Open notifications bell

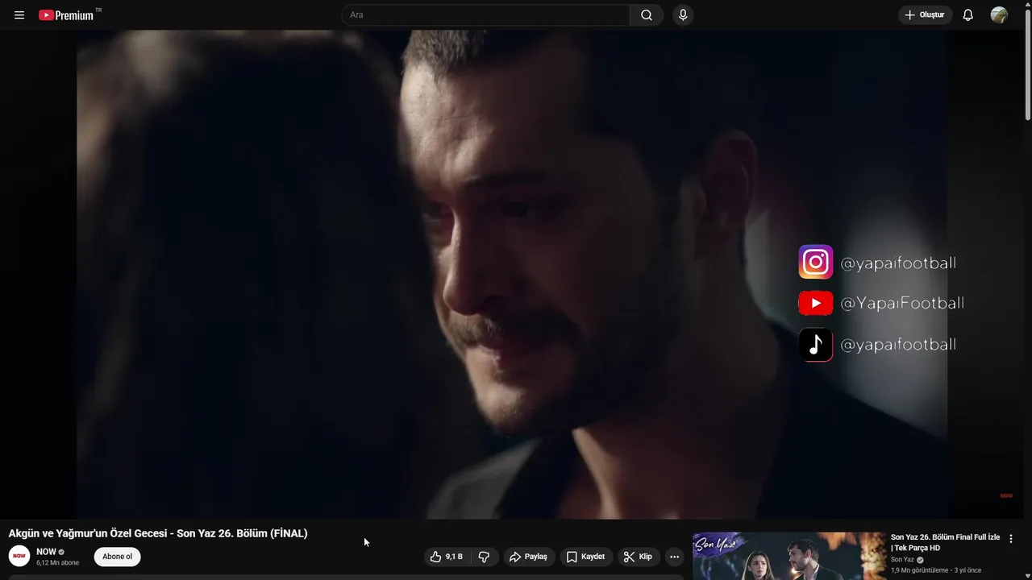coord(968,15)
